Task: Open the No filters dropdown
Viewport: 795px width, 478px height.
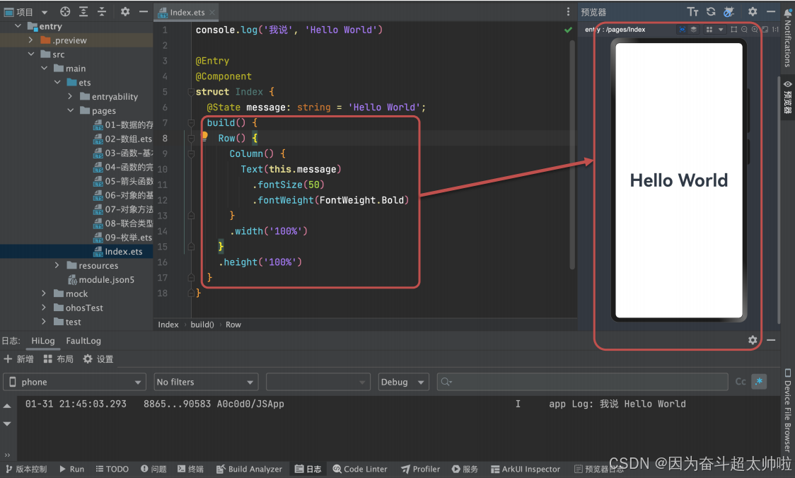Action: click(206, 382)
